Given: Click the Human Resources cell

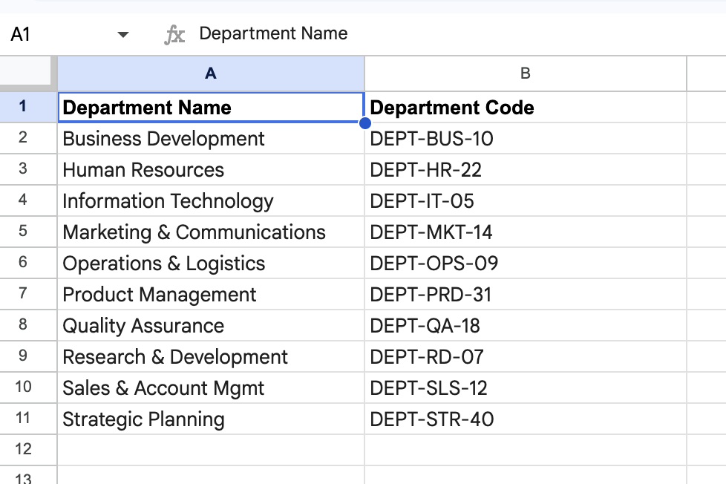Looking at the screenshot, I should click(143, 170).
